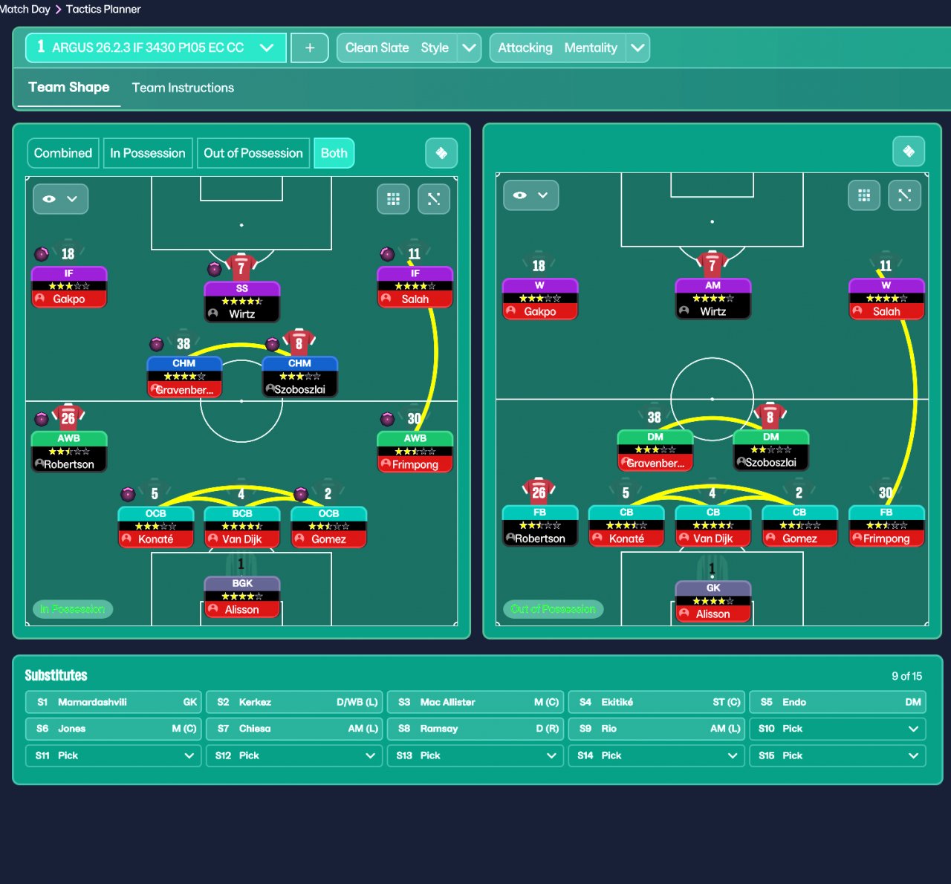Viewport: 951px width, 884px height.
Task: Select the Both pitch view option
Action: point(334,153)
